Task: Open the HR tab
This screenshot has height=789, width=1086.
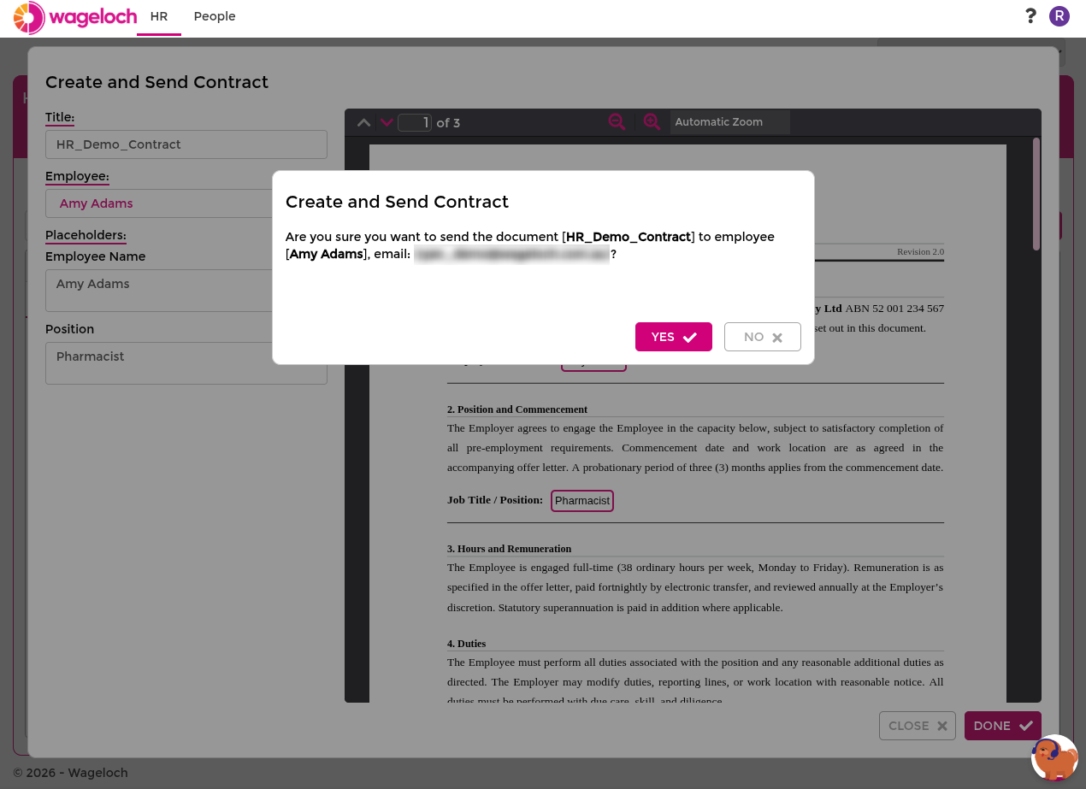Action: click(x=159, y=16)
